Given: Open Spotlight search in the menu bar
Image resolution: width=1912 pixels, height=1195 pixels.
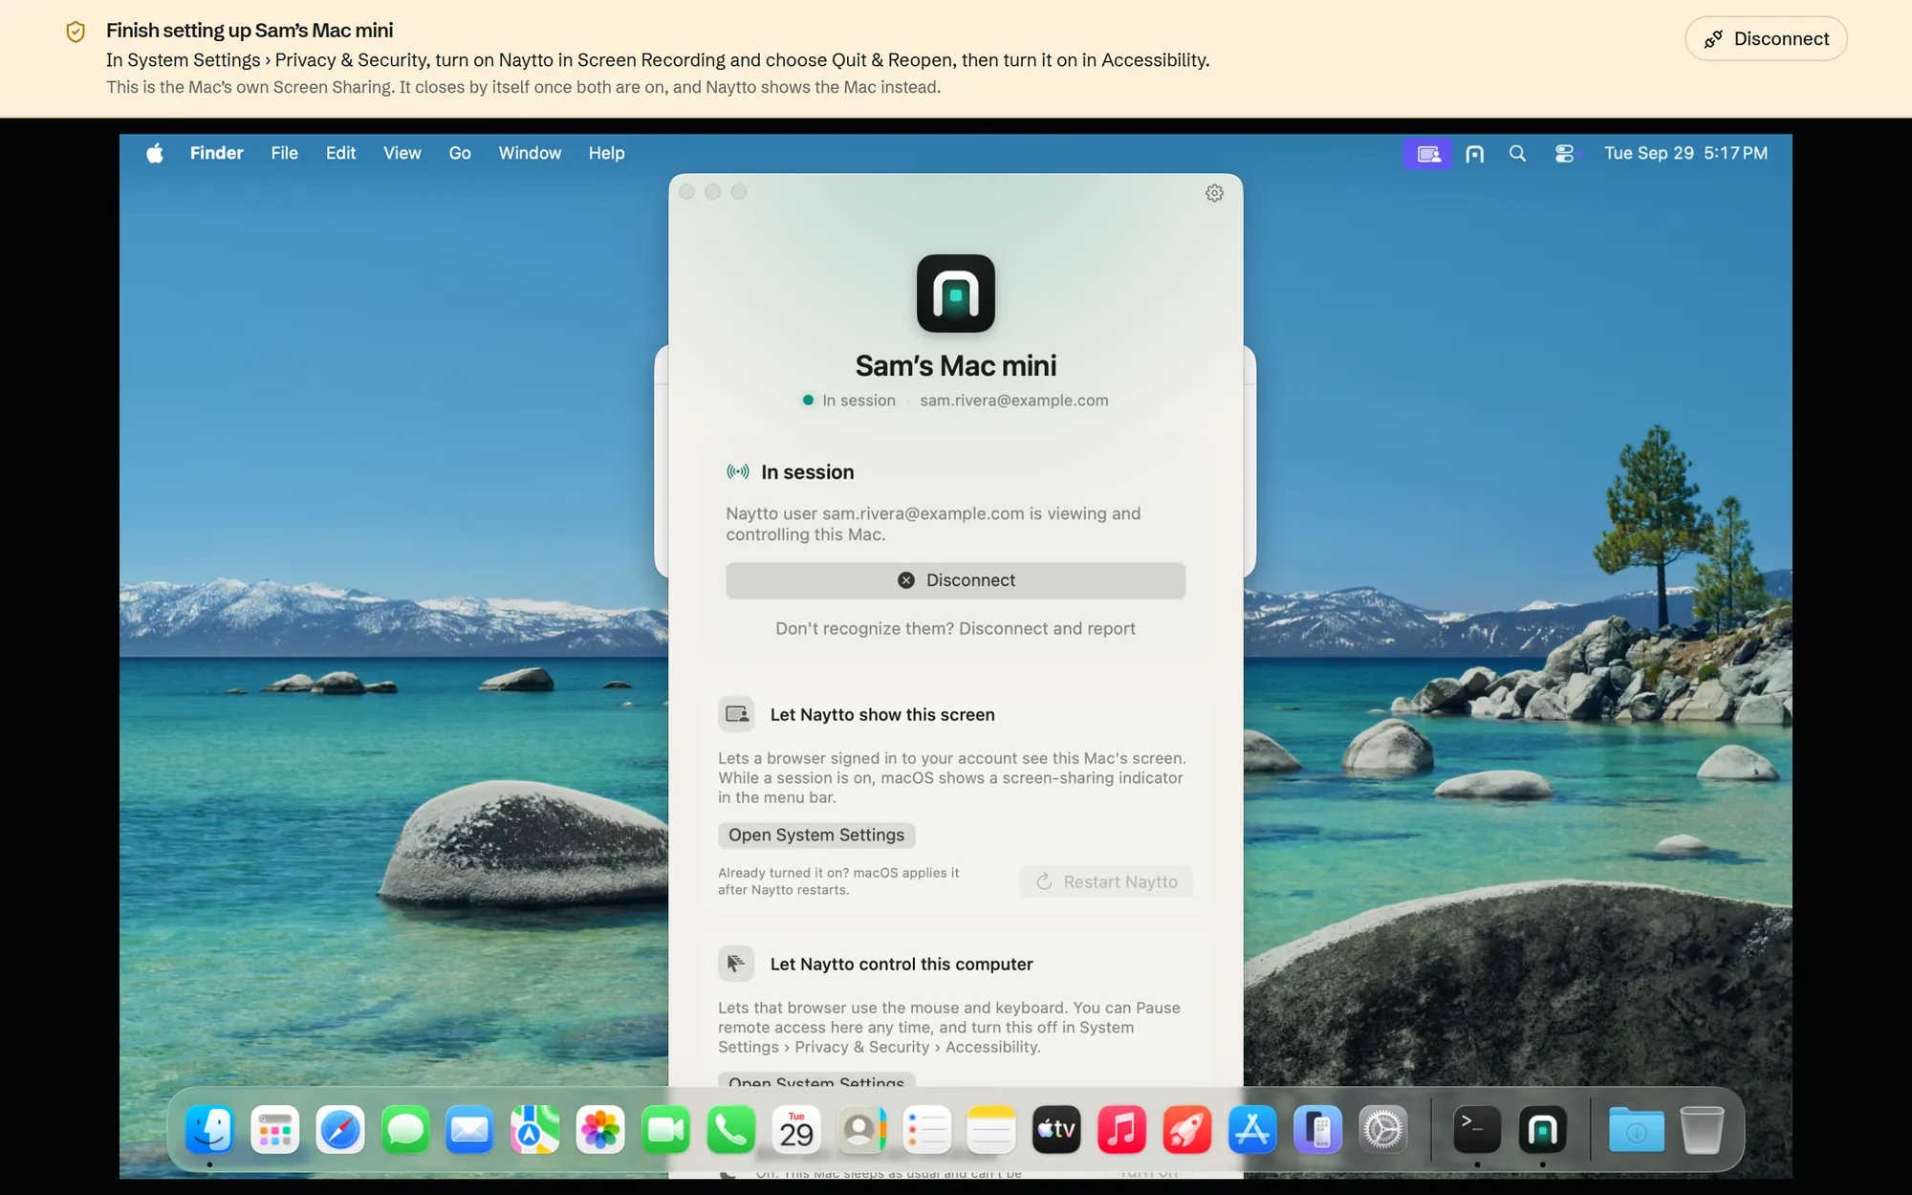Looking at the screenshot, I should click(1517, 154).
